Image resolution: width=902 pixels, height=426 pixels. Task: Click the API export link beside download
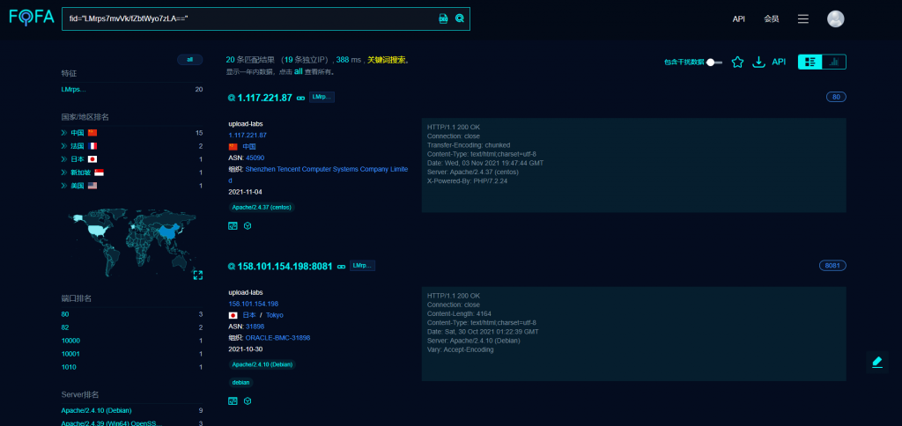coord(779,62)
